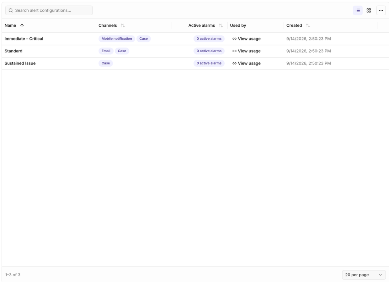Click Case tag in Sustained Issue row
The height and width of the screenshot is (282, 389).
[x=106, y=63]
